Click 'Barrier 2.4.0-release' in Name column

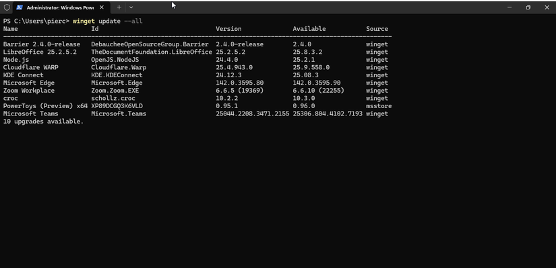[42, 44]
